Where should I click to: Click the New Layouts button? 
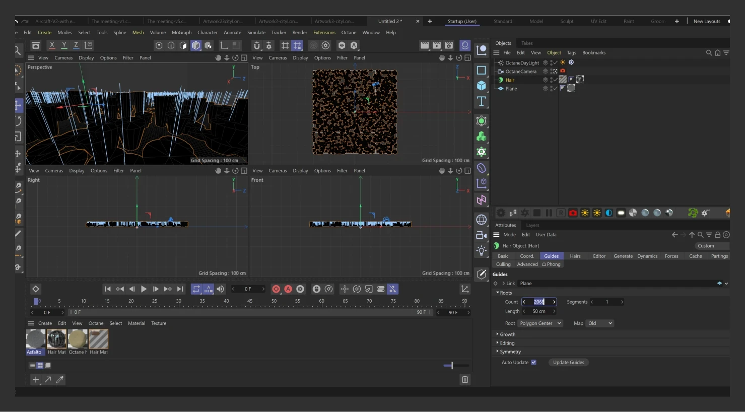pyautogui.click(x=707, y=22)
